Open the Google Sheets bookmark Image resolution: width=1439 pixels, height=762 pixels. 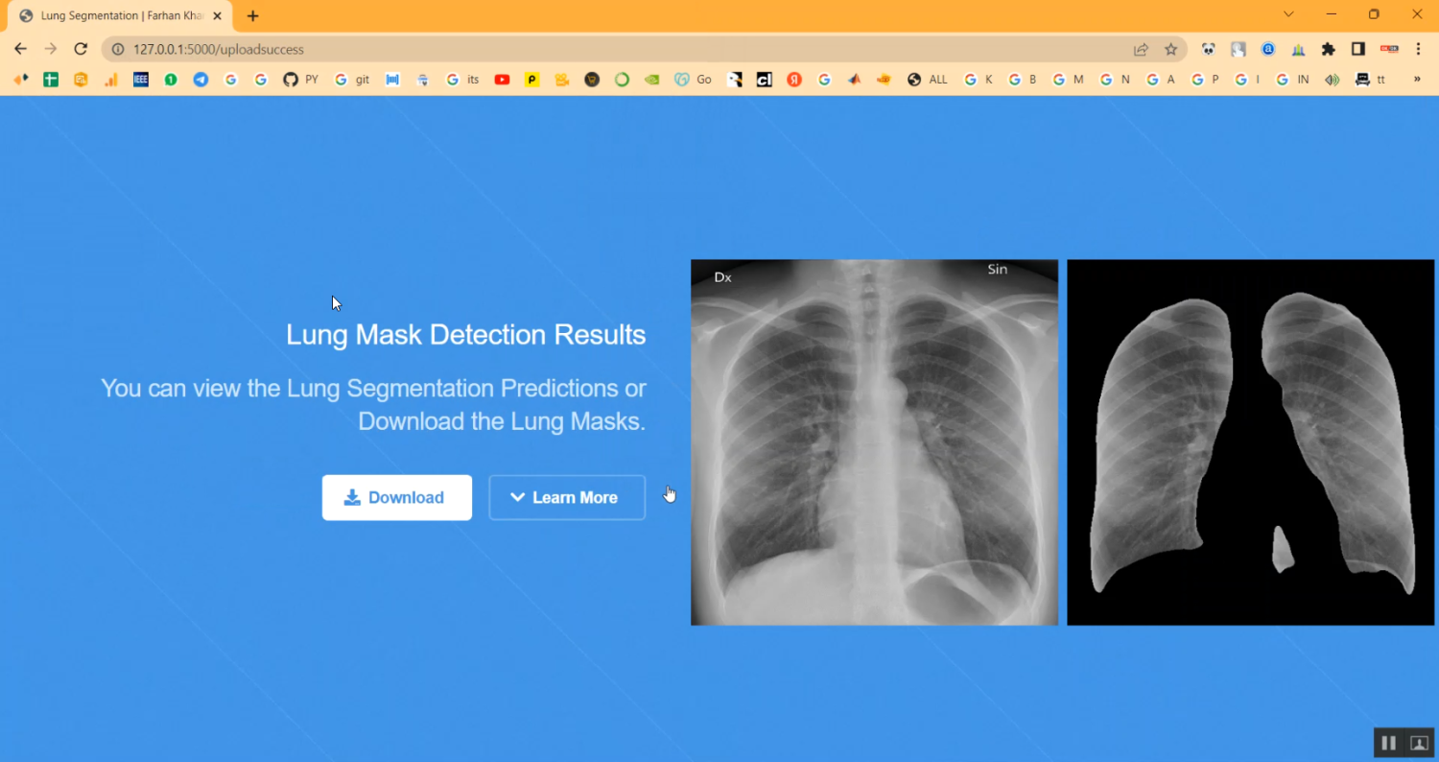pyautogui.click(x=51, y=80)
